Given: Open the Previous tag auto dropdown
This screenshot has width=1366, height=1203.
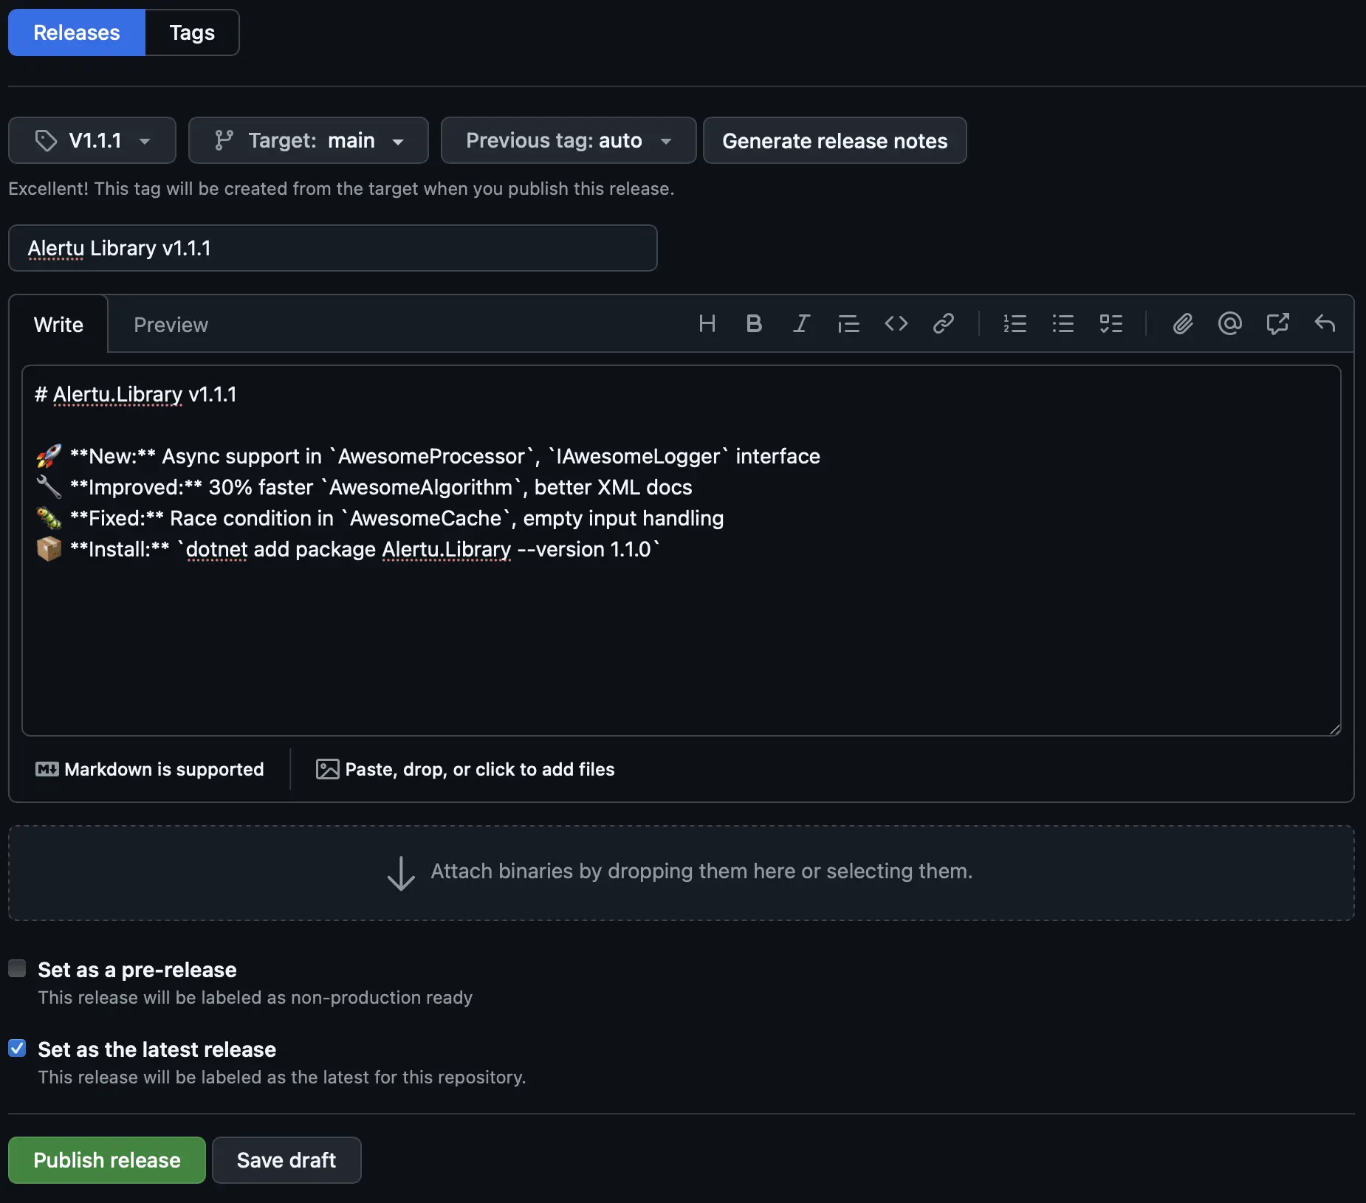Looking at the screenshot, I should click(567, 140).
